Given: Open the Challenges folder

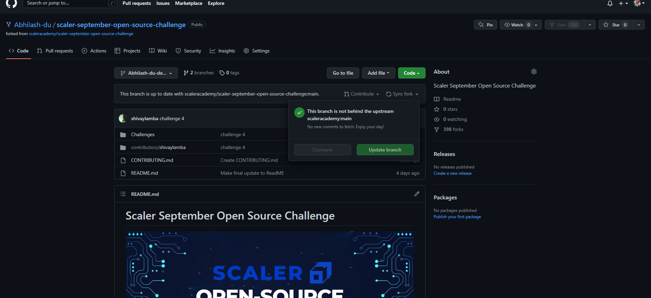Looking at the screenshot, I should 143,134.
